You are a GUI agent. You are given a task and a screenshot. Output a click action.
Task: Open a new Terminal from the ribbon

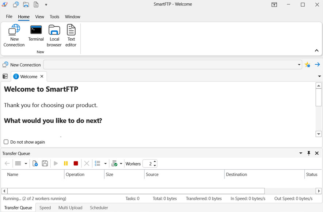(36, 33)
